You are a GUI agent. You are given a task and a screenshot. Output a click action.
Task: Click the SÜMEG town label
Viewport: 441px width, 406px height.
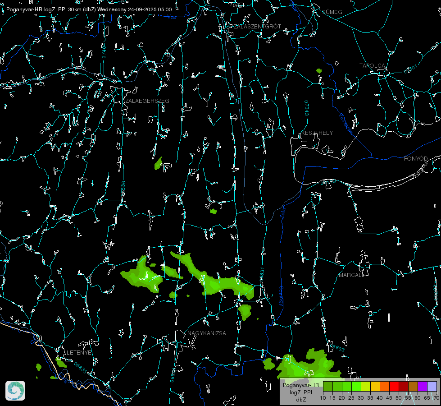click(x=332, y=12)
